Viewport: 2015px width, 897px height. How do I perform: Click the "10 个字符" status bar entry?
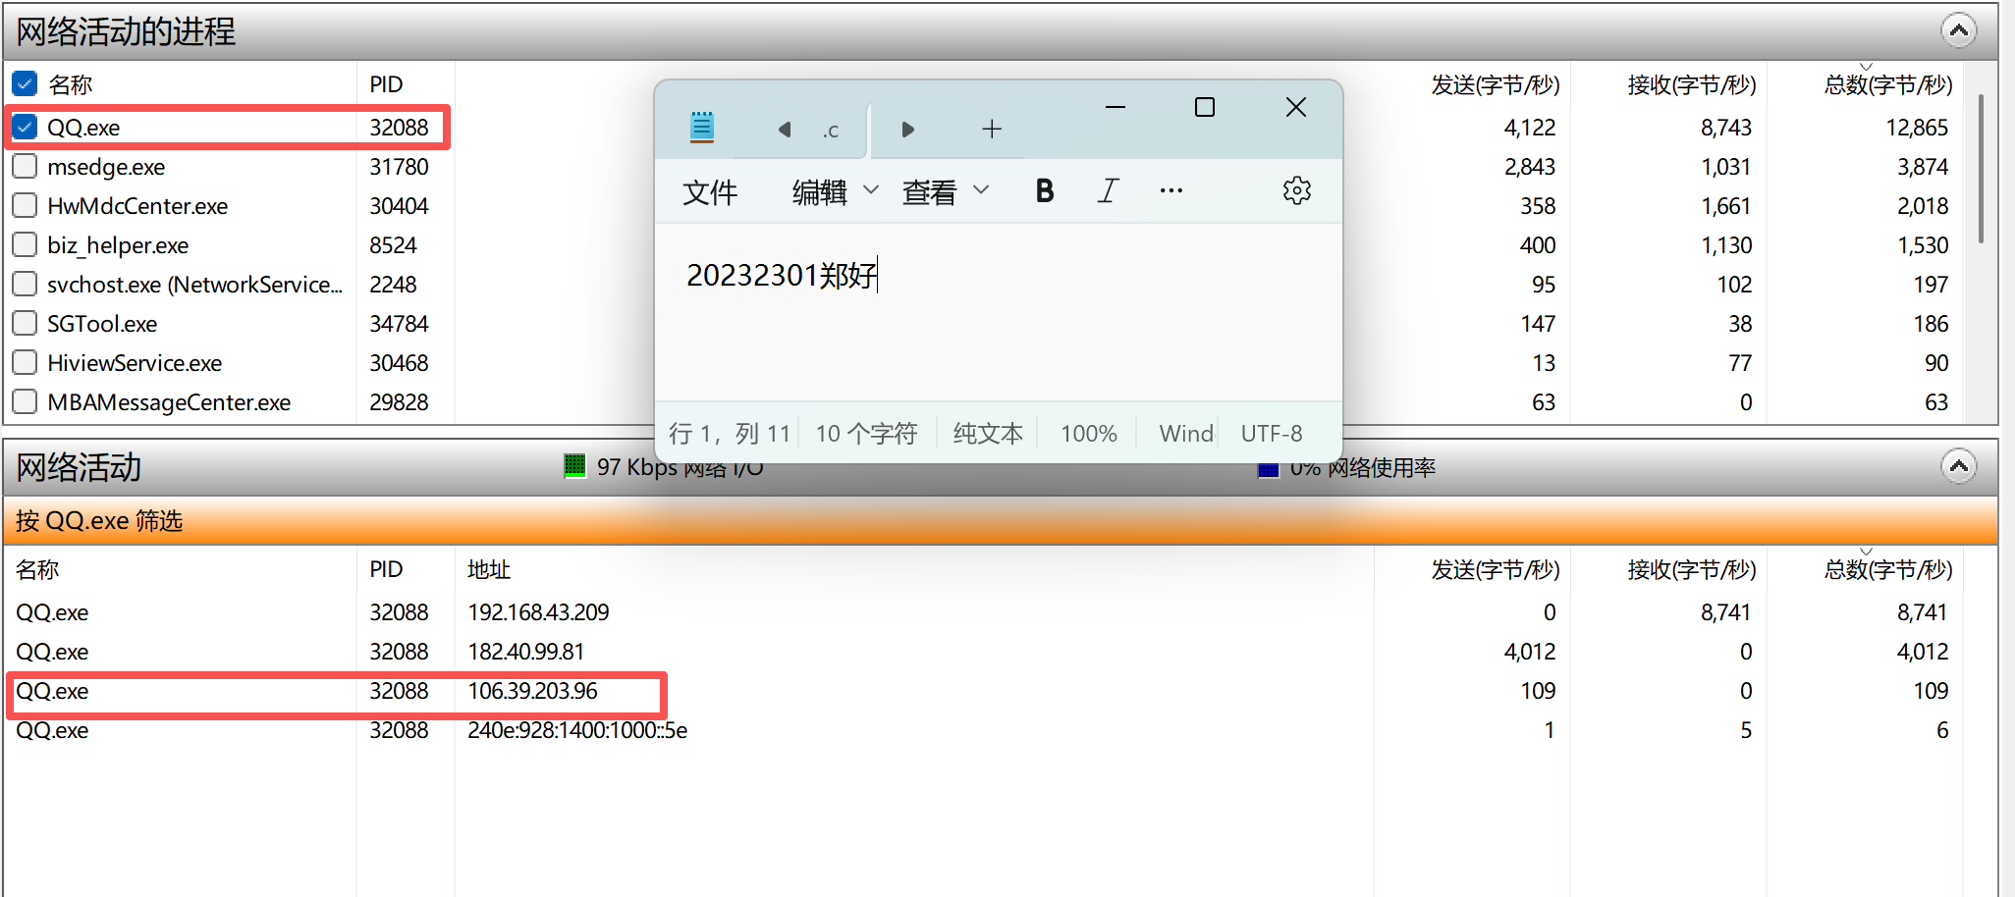866,433
